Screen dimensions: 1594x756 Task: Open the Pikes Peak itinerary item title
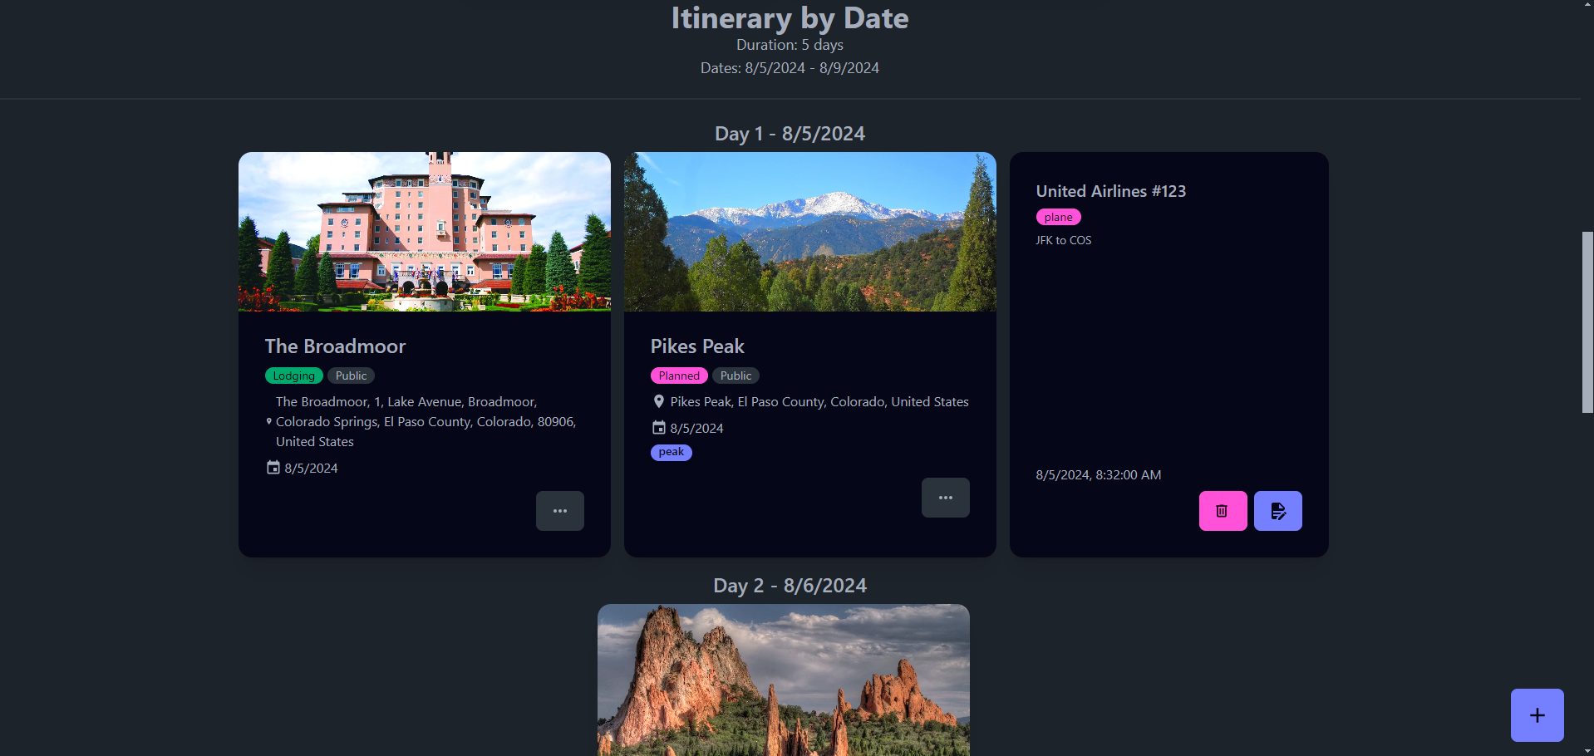[x=697, y=346]
